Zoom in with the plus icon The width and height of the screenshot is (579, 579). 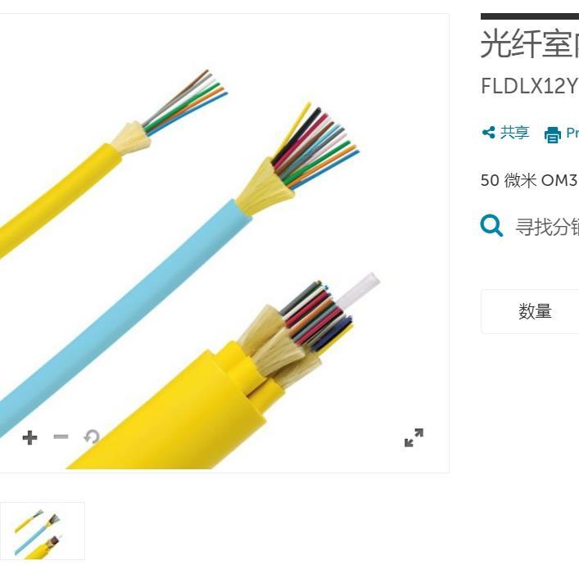click(x=29, y=437)
